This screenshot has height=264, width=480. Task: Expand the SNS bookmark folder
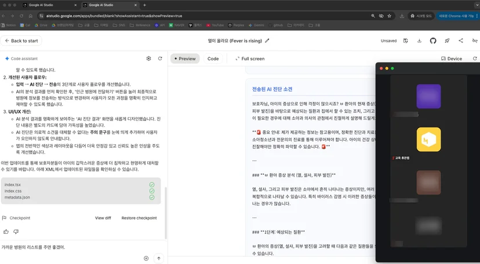point(119,25)
